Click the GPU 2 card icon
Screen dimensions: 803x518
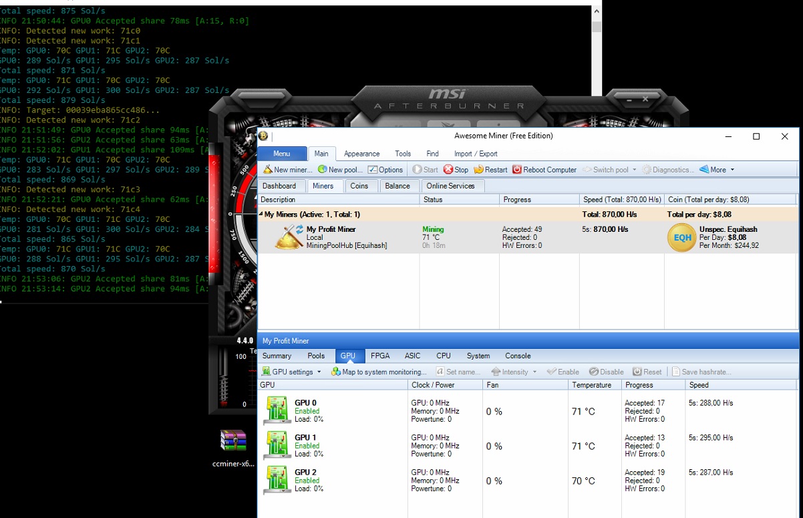coord(277,480)
